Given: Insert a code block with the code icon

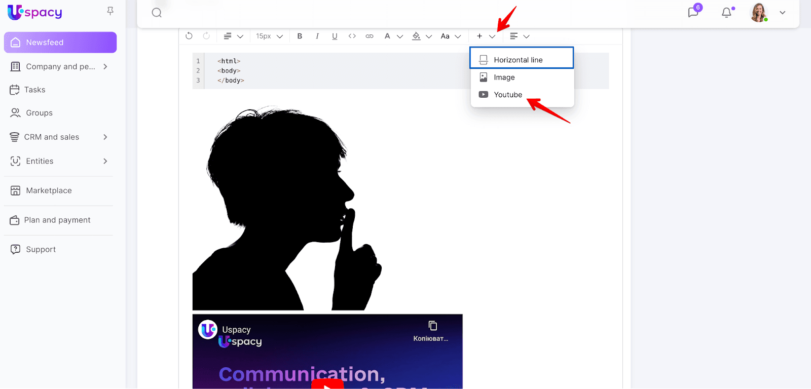Looking at the screenshot, I should (x=352, y=36).
